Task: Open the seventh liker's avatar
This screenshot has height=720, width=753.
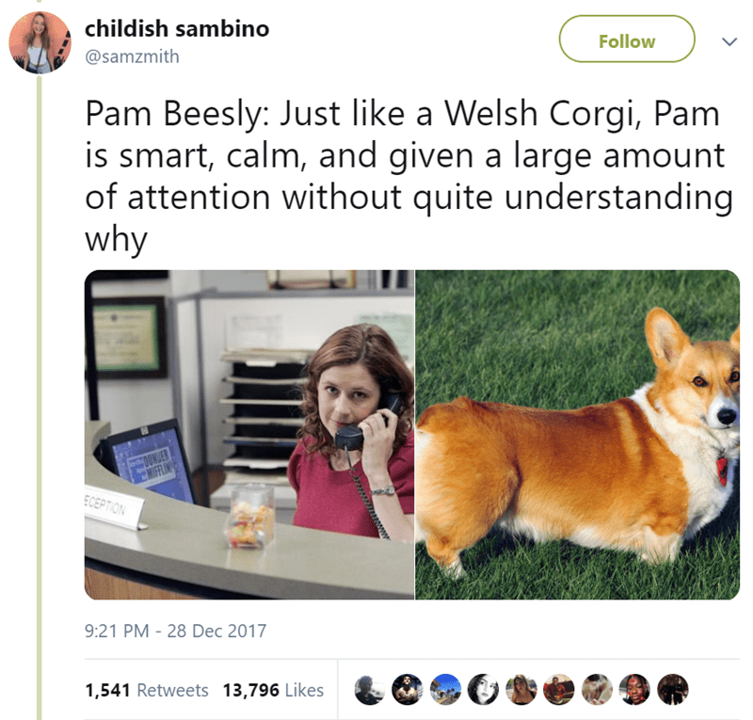Action: click(x=597, y=690)
